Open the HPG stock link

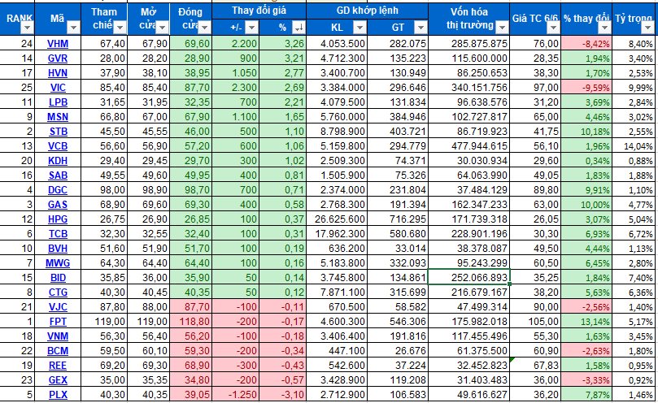(x=58, y=219)
